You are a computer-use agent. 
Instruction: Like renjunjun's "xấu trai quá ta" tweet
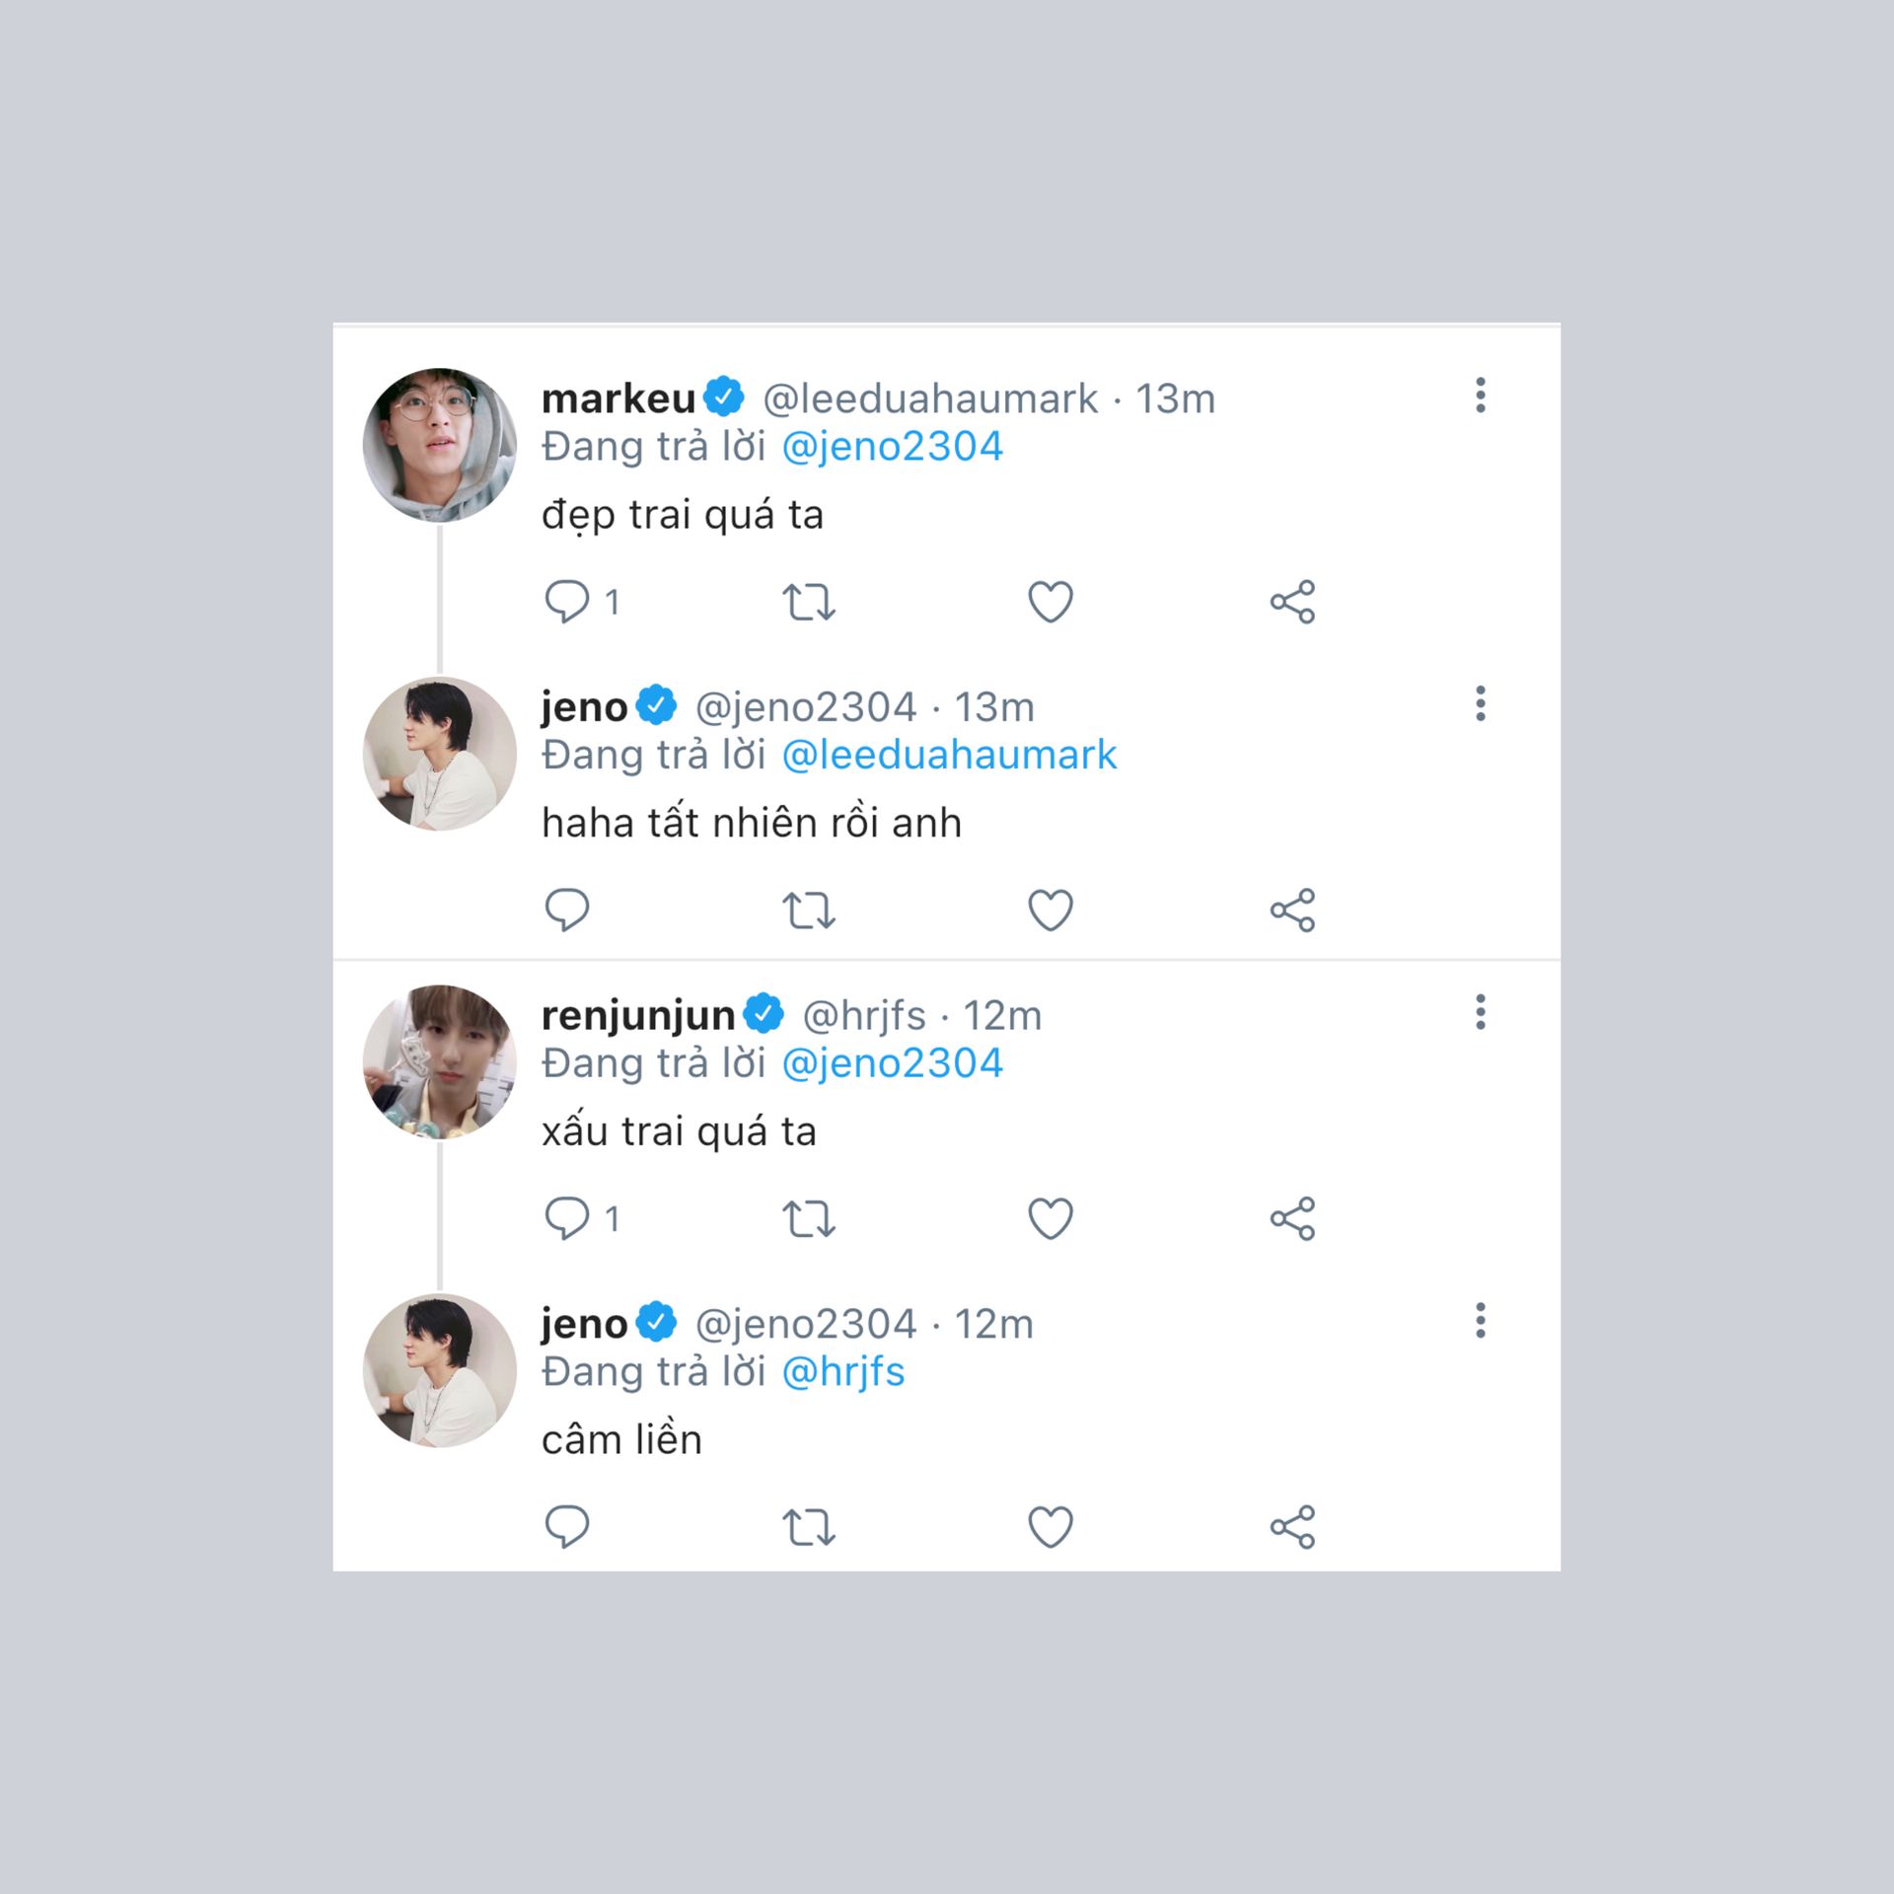click(x=1051, y=1218)
